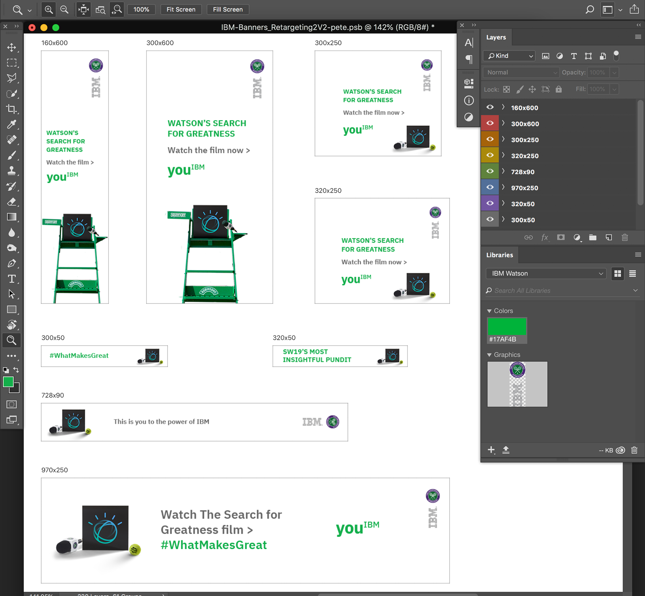The width and height of the screenshot is (645, 596).
Task: Hide the 320x50 layer group
Action: tap(490, 203)
